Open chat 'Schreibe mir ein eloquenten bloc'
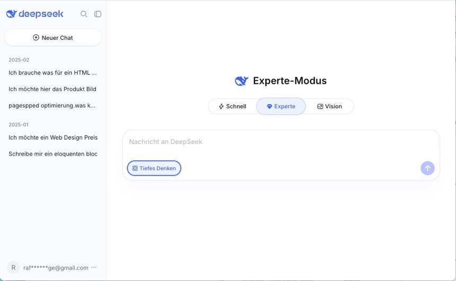The image size is (456, 281). pos(52,154)
